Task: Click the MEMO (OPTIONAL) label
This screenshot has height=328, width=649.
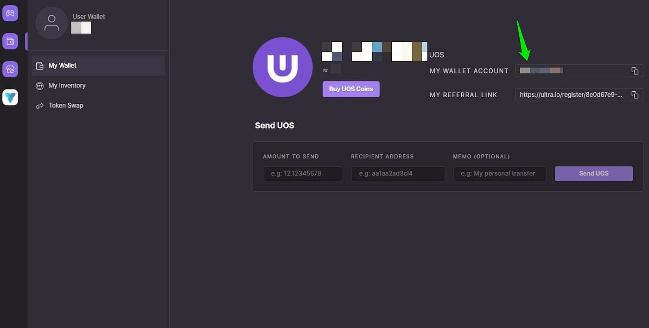Action: tap(481, 157)
